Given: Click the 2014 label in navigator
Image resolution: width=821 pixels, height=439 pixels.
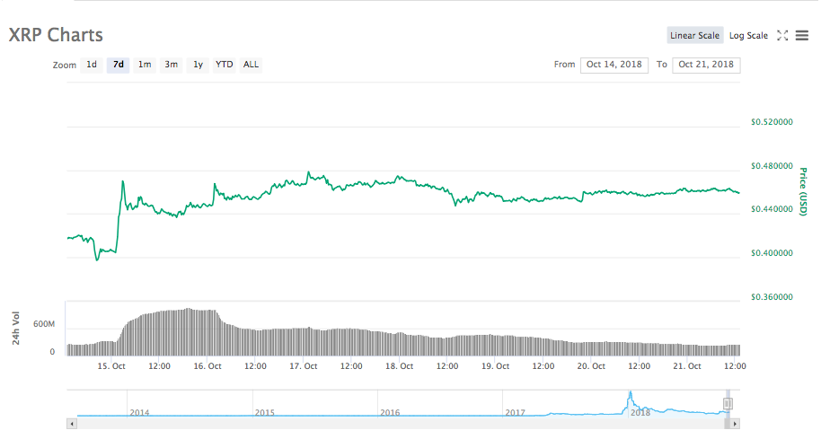Looking at the screenshot, I should 139,413.
